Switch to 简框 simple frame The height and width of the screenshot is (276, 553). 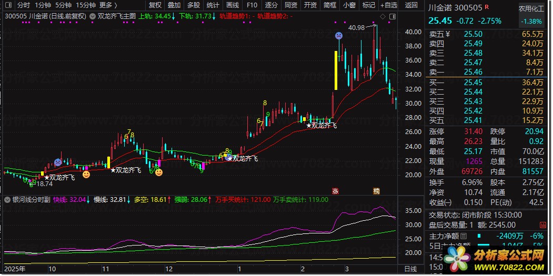[x=329, y=5]
